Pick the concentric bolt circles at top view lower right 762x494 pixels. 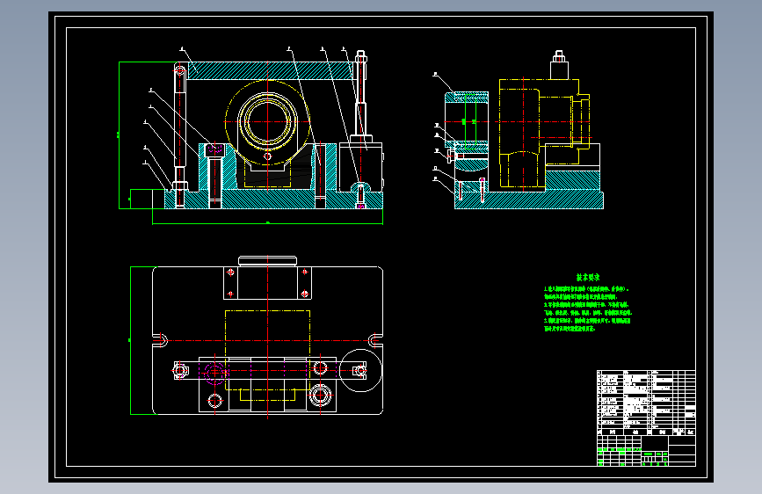(x=320, y=395)
